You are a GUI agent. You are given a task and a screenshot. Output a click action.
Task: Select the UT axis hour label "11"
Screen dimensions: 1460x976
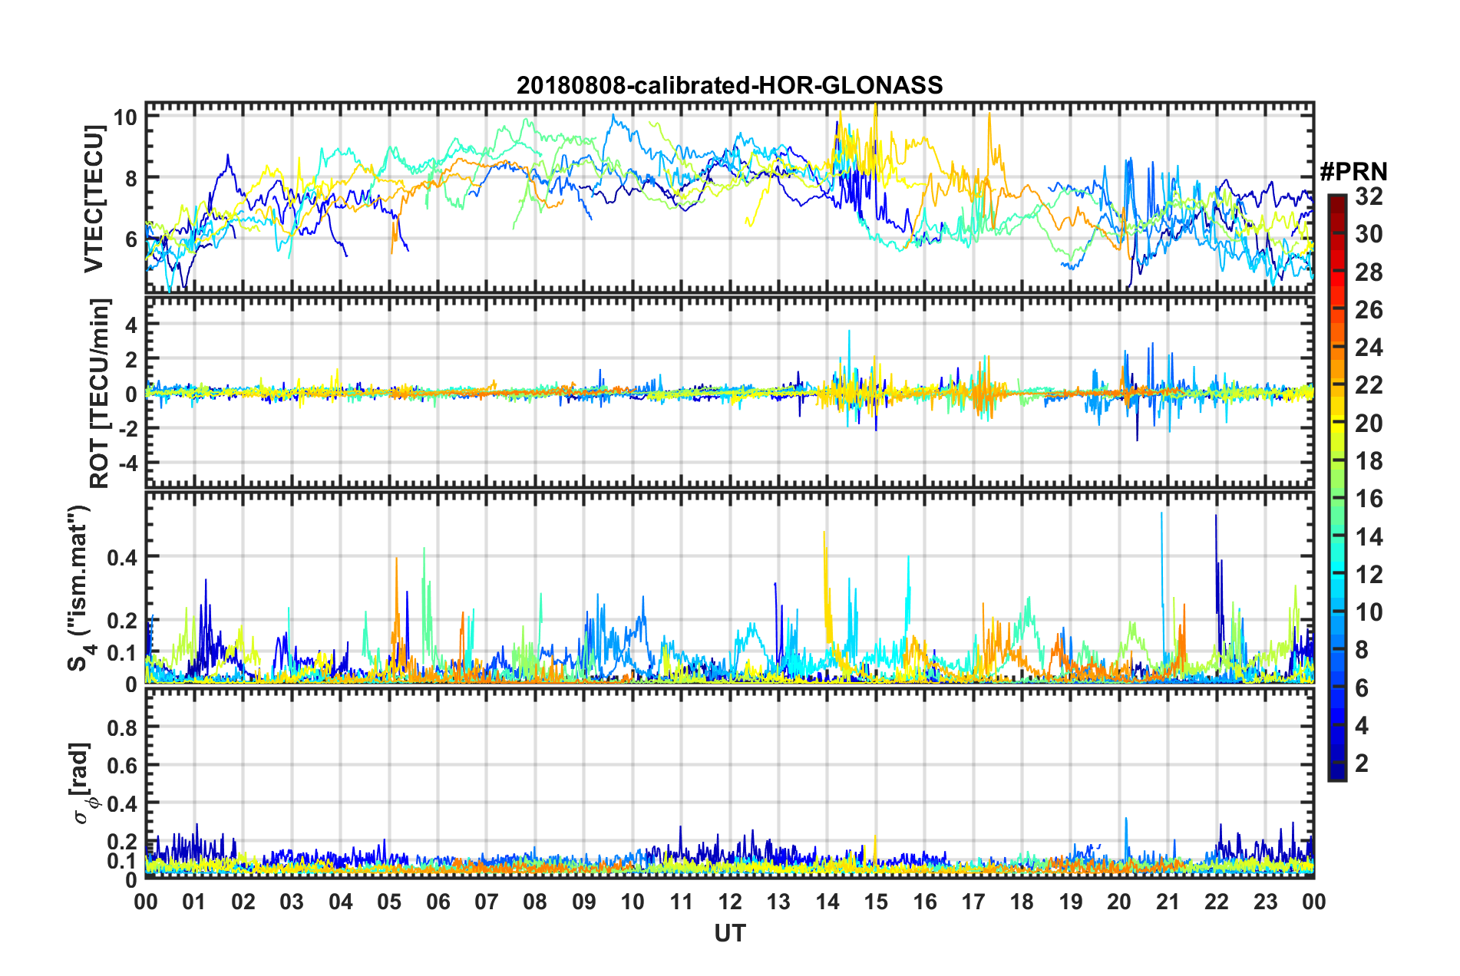click(x=681, y=902)
